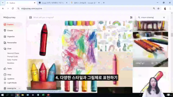Open prompt settings sliders icon

point(131,18)
